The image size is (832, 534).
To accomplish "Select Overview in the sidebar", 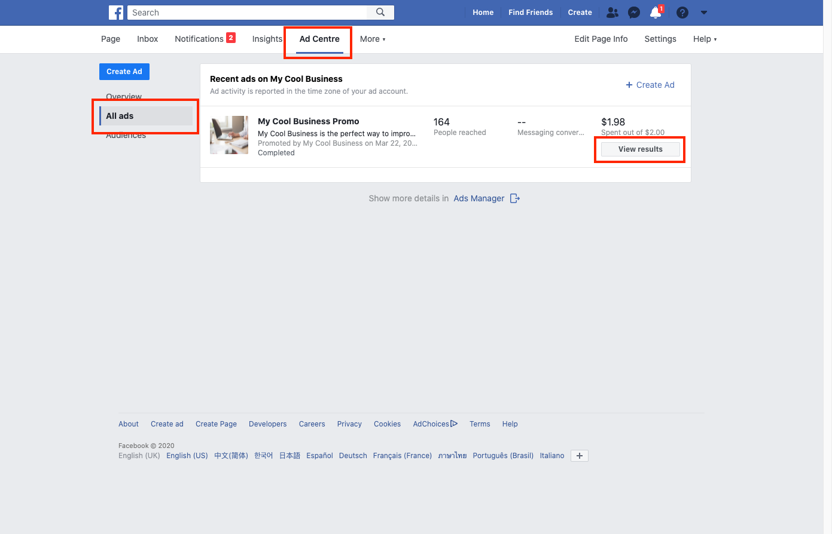I will [124, 96].
